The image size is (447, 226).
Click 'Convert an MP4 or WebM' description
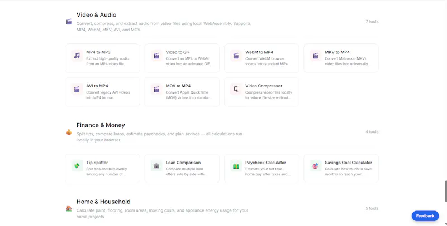click(188, 61)
